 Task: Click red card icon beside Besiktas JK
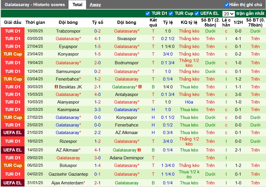tap(56, 87)
